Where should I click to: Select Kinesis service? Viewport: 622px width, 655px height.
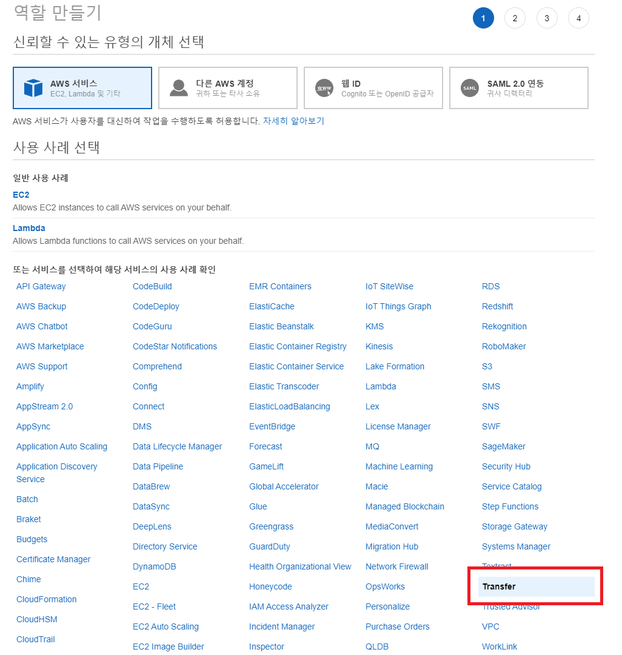[379, 346]
